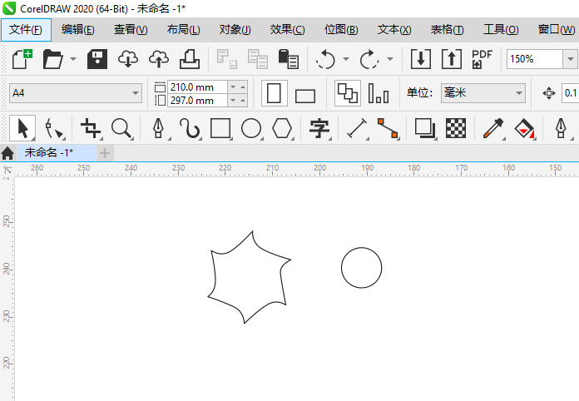Select the Color Eyedropper tool
This screenshot has width=579, height=401.
pyautogui.click(x=493, y=128)
